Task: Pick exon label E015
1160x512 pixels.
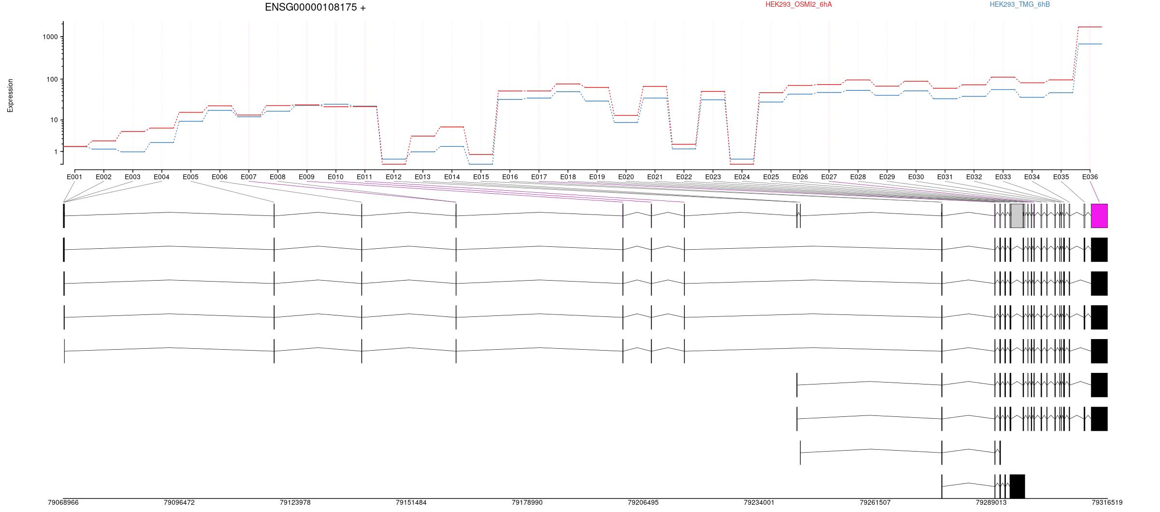Action: pyautogui.click(x=481, y=177)
